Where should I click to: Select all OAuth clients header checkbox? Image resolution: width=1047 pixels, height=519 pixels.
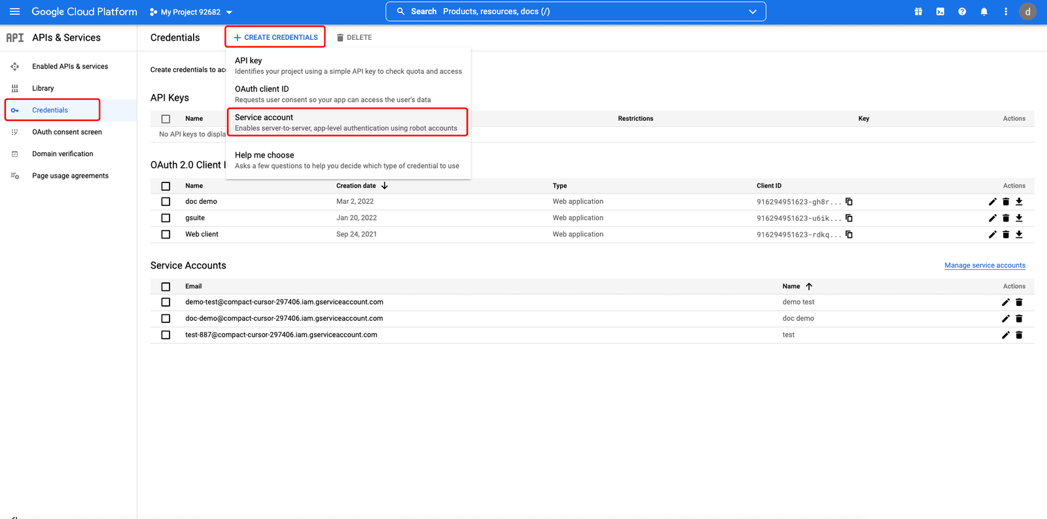166,186
